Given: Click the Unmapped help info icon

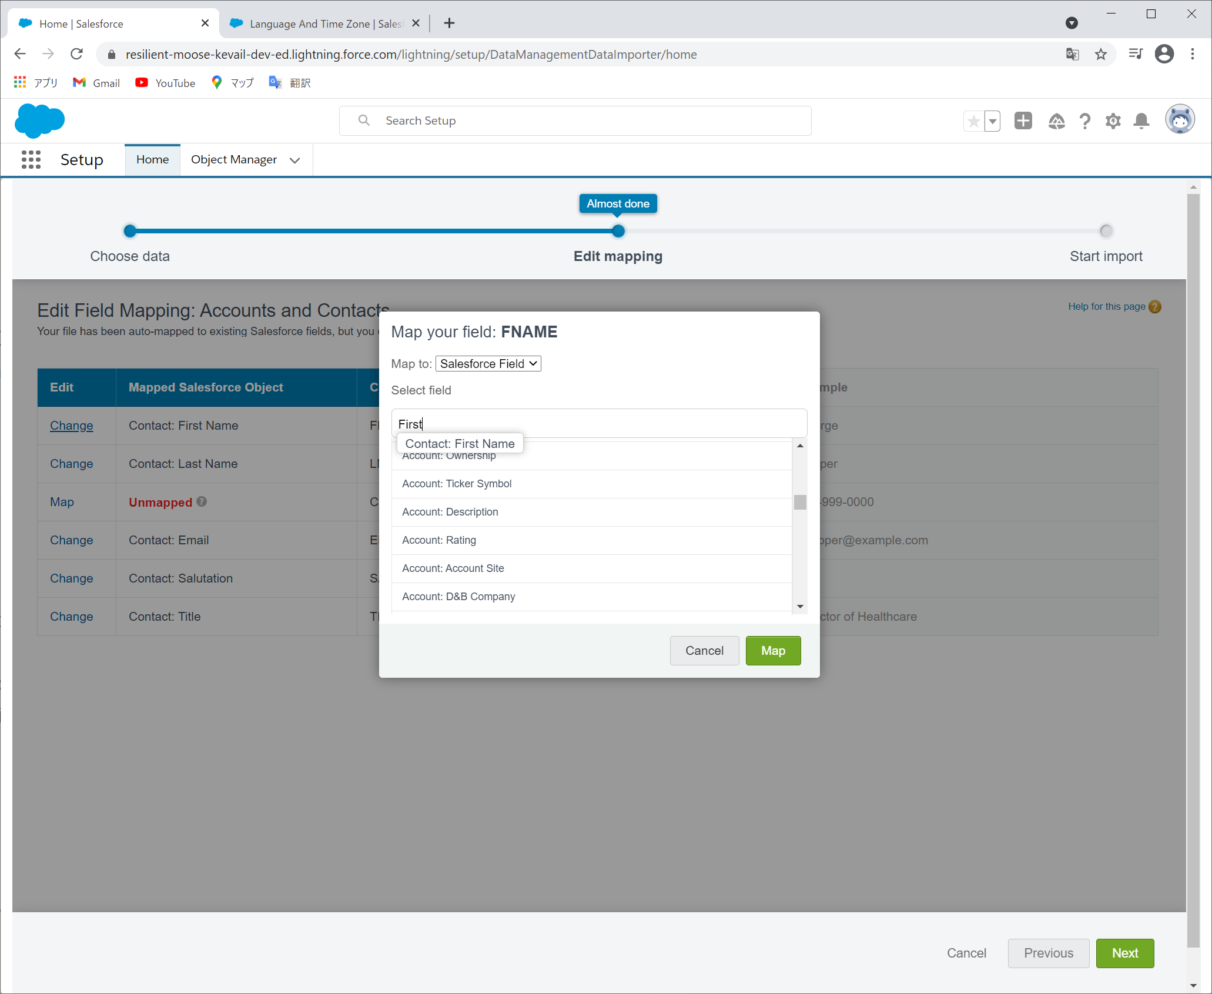Looking at the screenshot, I should tap(202, 501).
